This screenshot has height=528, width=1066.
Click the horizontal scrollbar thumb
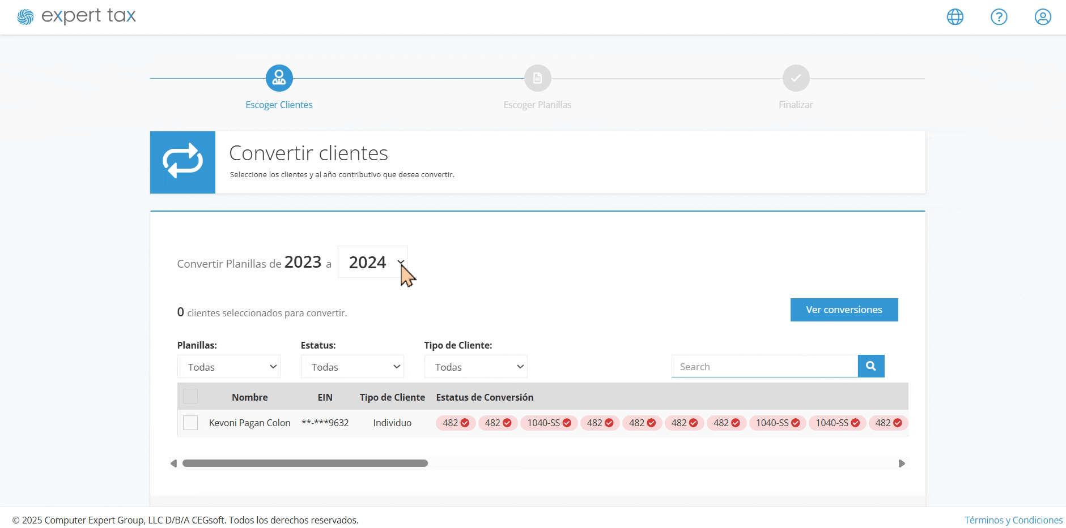tap(305, 463)
